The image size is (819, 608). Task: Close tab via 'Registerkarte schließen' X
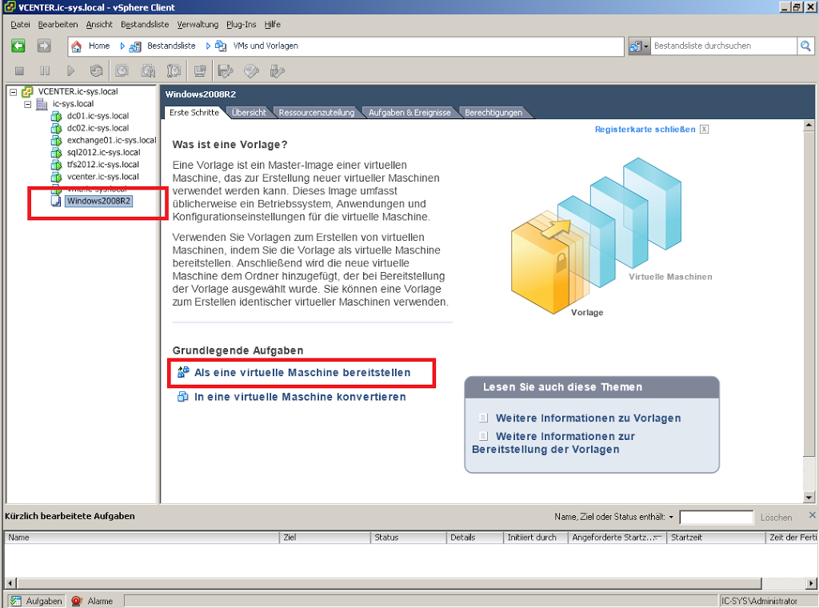[704, 130]
